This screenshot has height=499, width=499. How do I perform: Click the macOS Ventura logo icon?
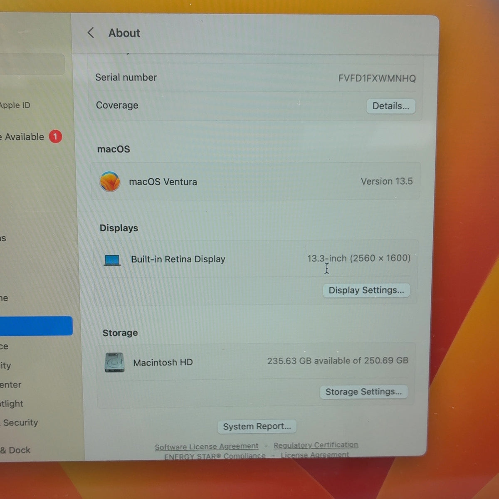click(x=110, y=182)
